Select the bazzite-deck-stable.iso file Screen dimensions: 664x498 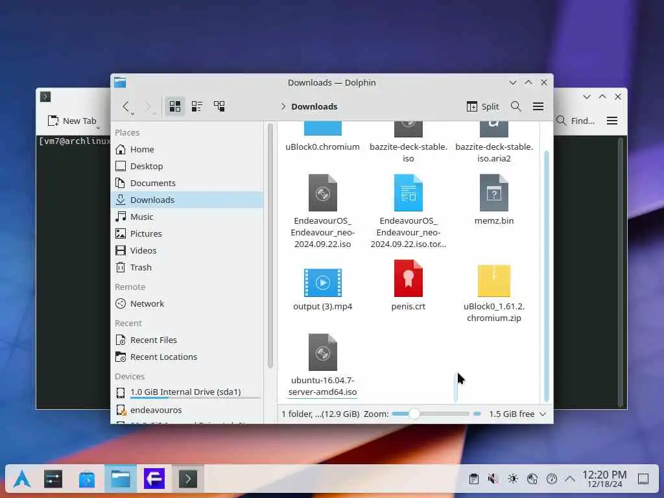coord(409,142)
